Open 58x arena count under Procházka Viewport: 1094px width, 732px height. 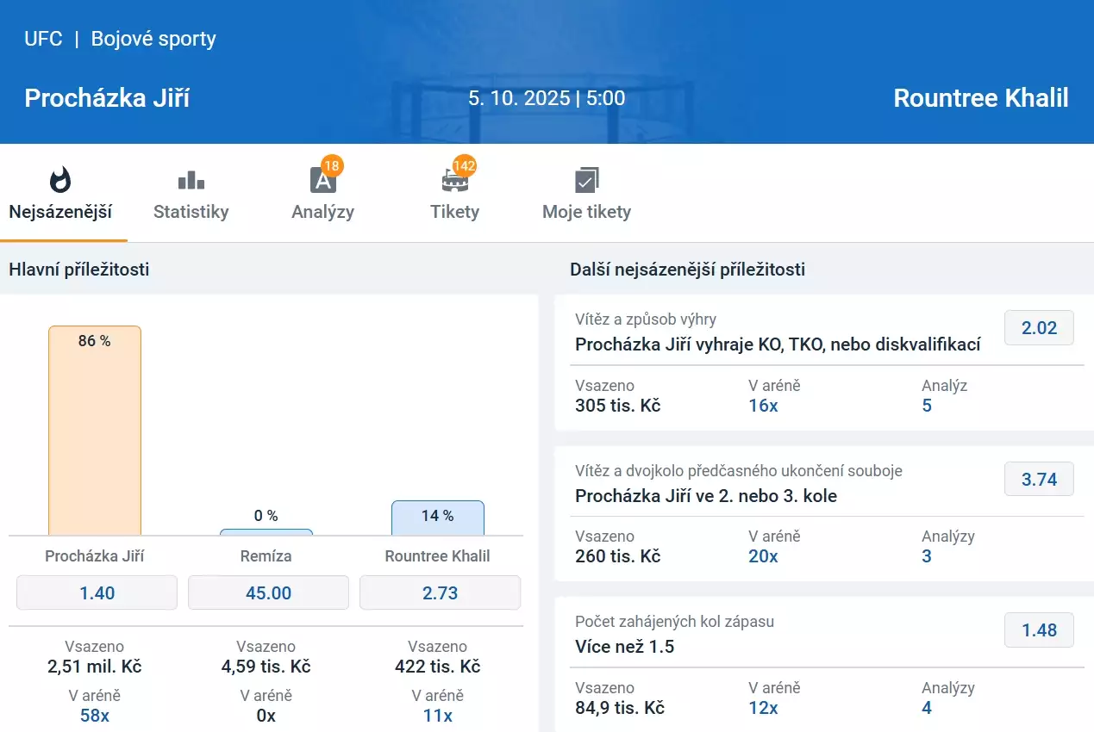pyautogui.click(x=95, y=716)
